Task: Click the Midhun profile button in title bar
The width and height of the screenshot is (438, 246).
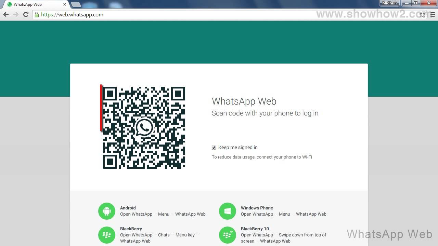Action: [390, 3]
